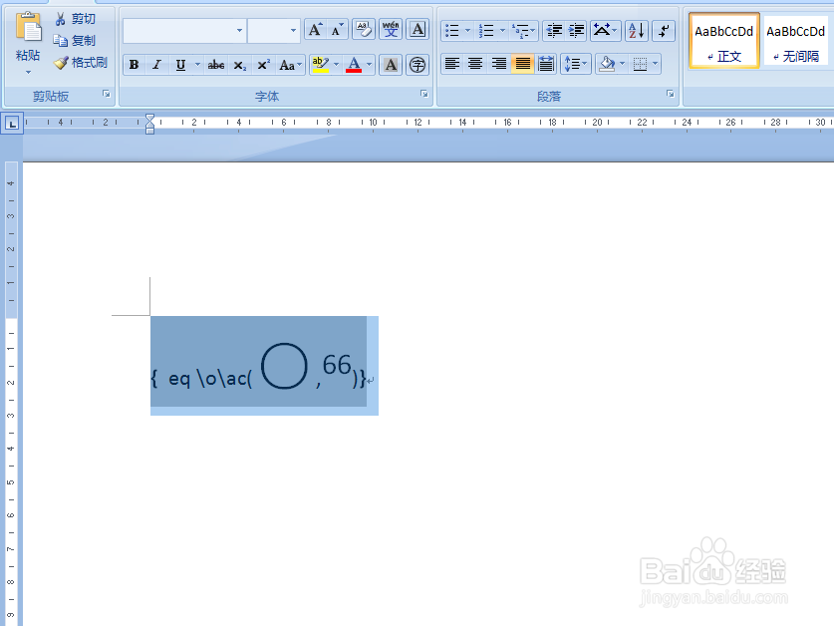Clear formatting with the eraser icon
The image size is (834, 626).
[364, 29]
